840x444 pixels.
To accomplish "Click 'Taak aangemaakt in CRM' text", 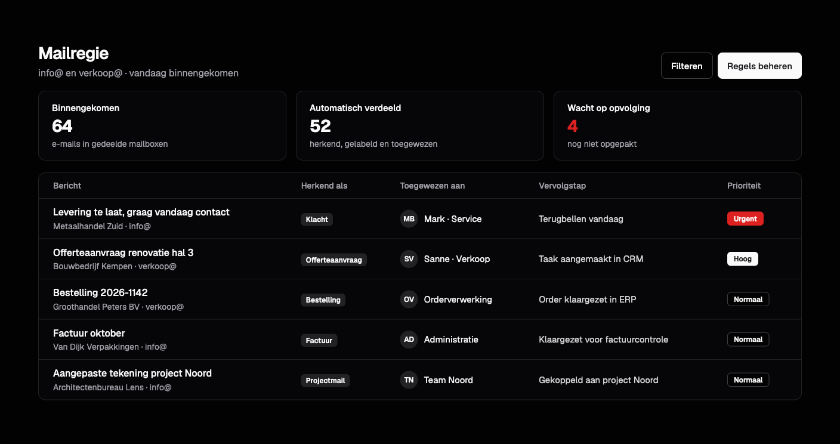I will click(591, 259).
